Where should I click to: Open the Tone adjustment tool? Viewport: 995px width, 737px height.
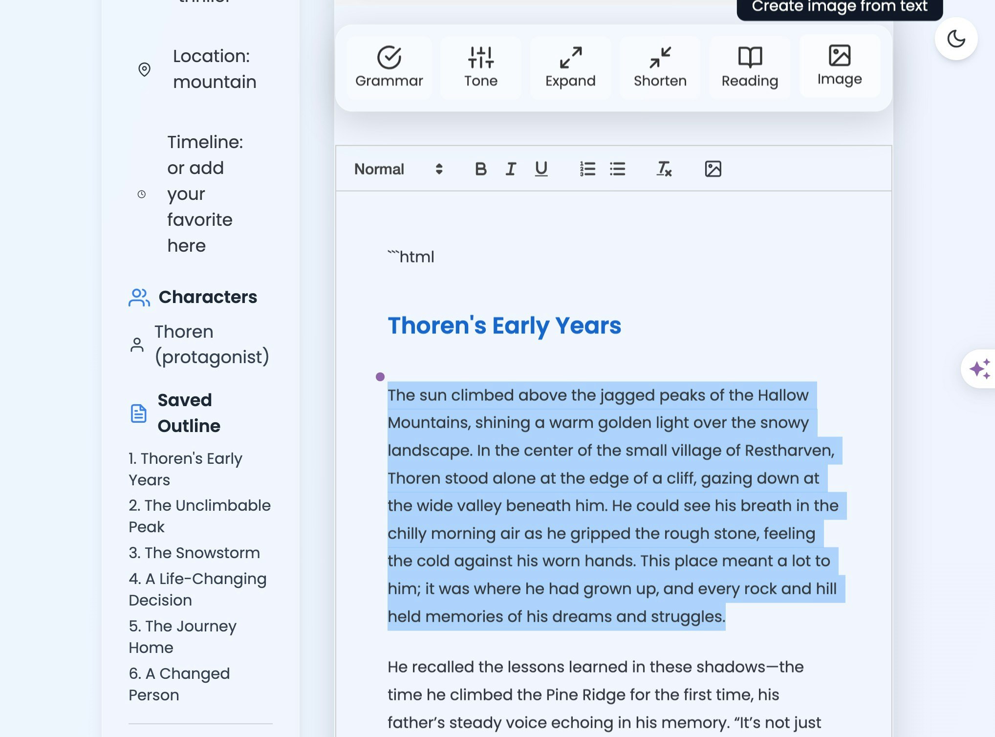[480, 67]
